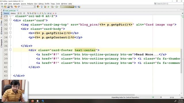Image resolution: width=184 pixels, height=103 pixels.
Task: Click the editor horizontal scrollbar
Action: (81, 95)
